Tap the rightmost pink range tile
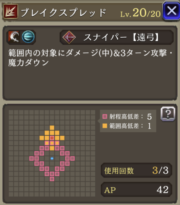The image size is (180, 205). tap(72, 159)
